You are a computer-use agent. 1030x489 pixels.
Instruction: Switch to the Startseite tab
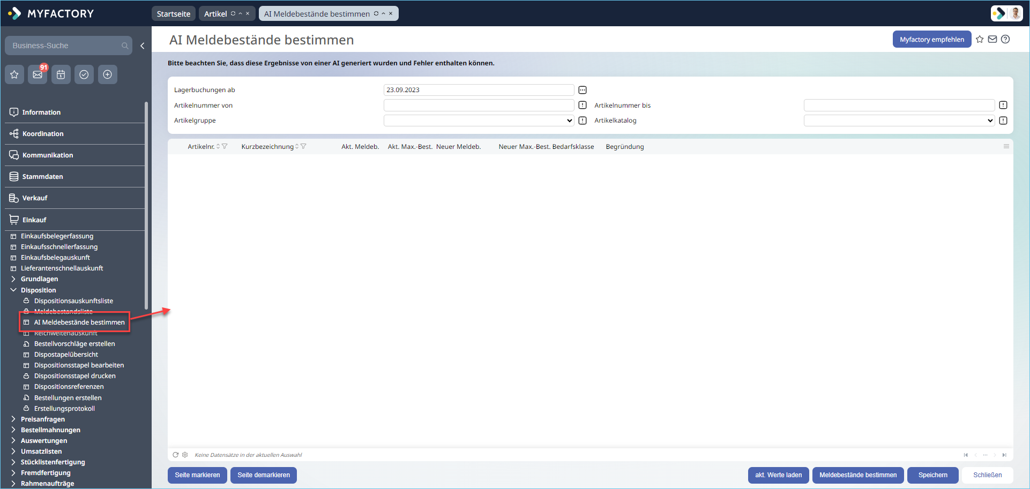pyautogui.click(x=174, y=14)
